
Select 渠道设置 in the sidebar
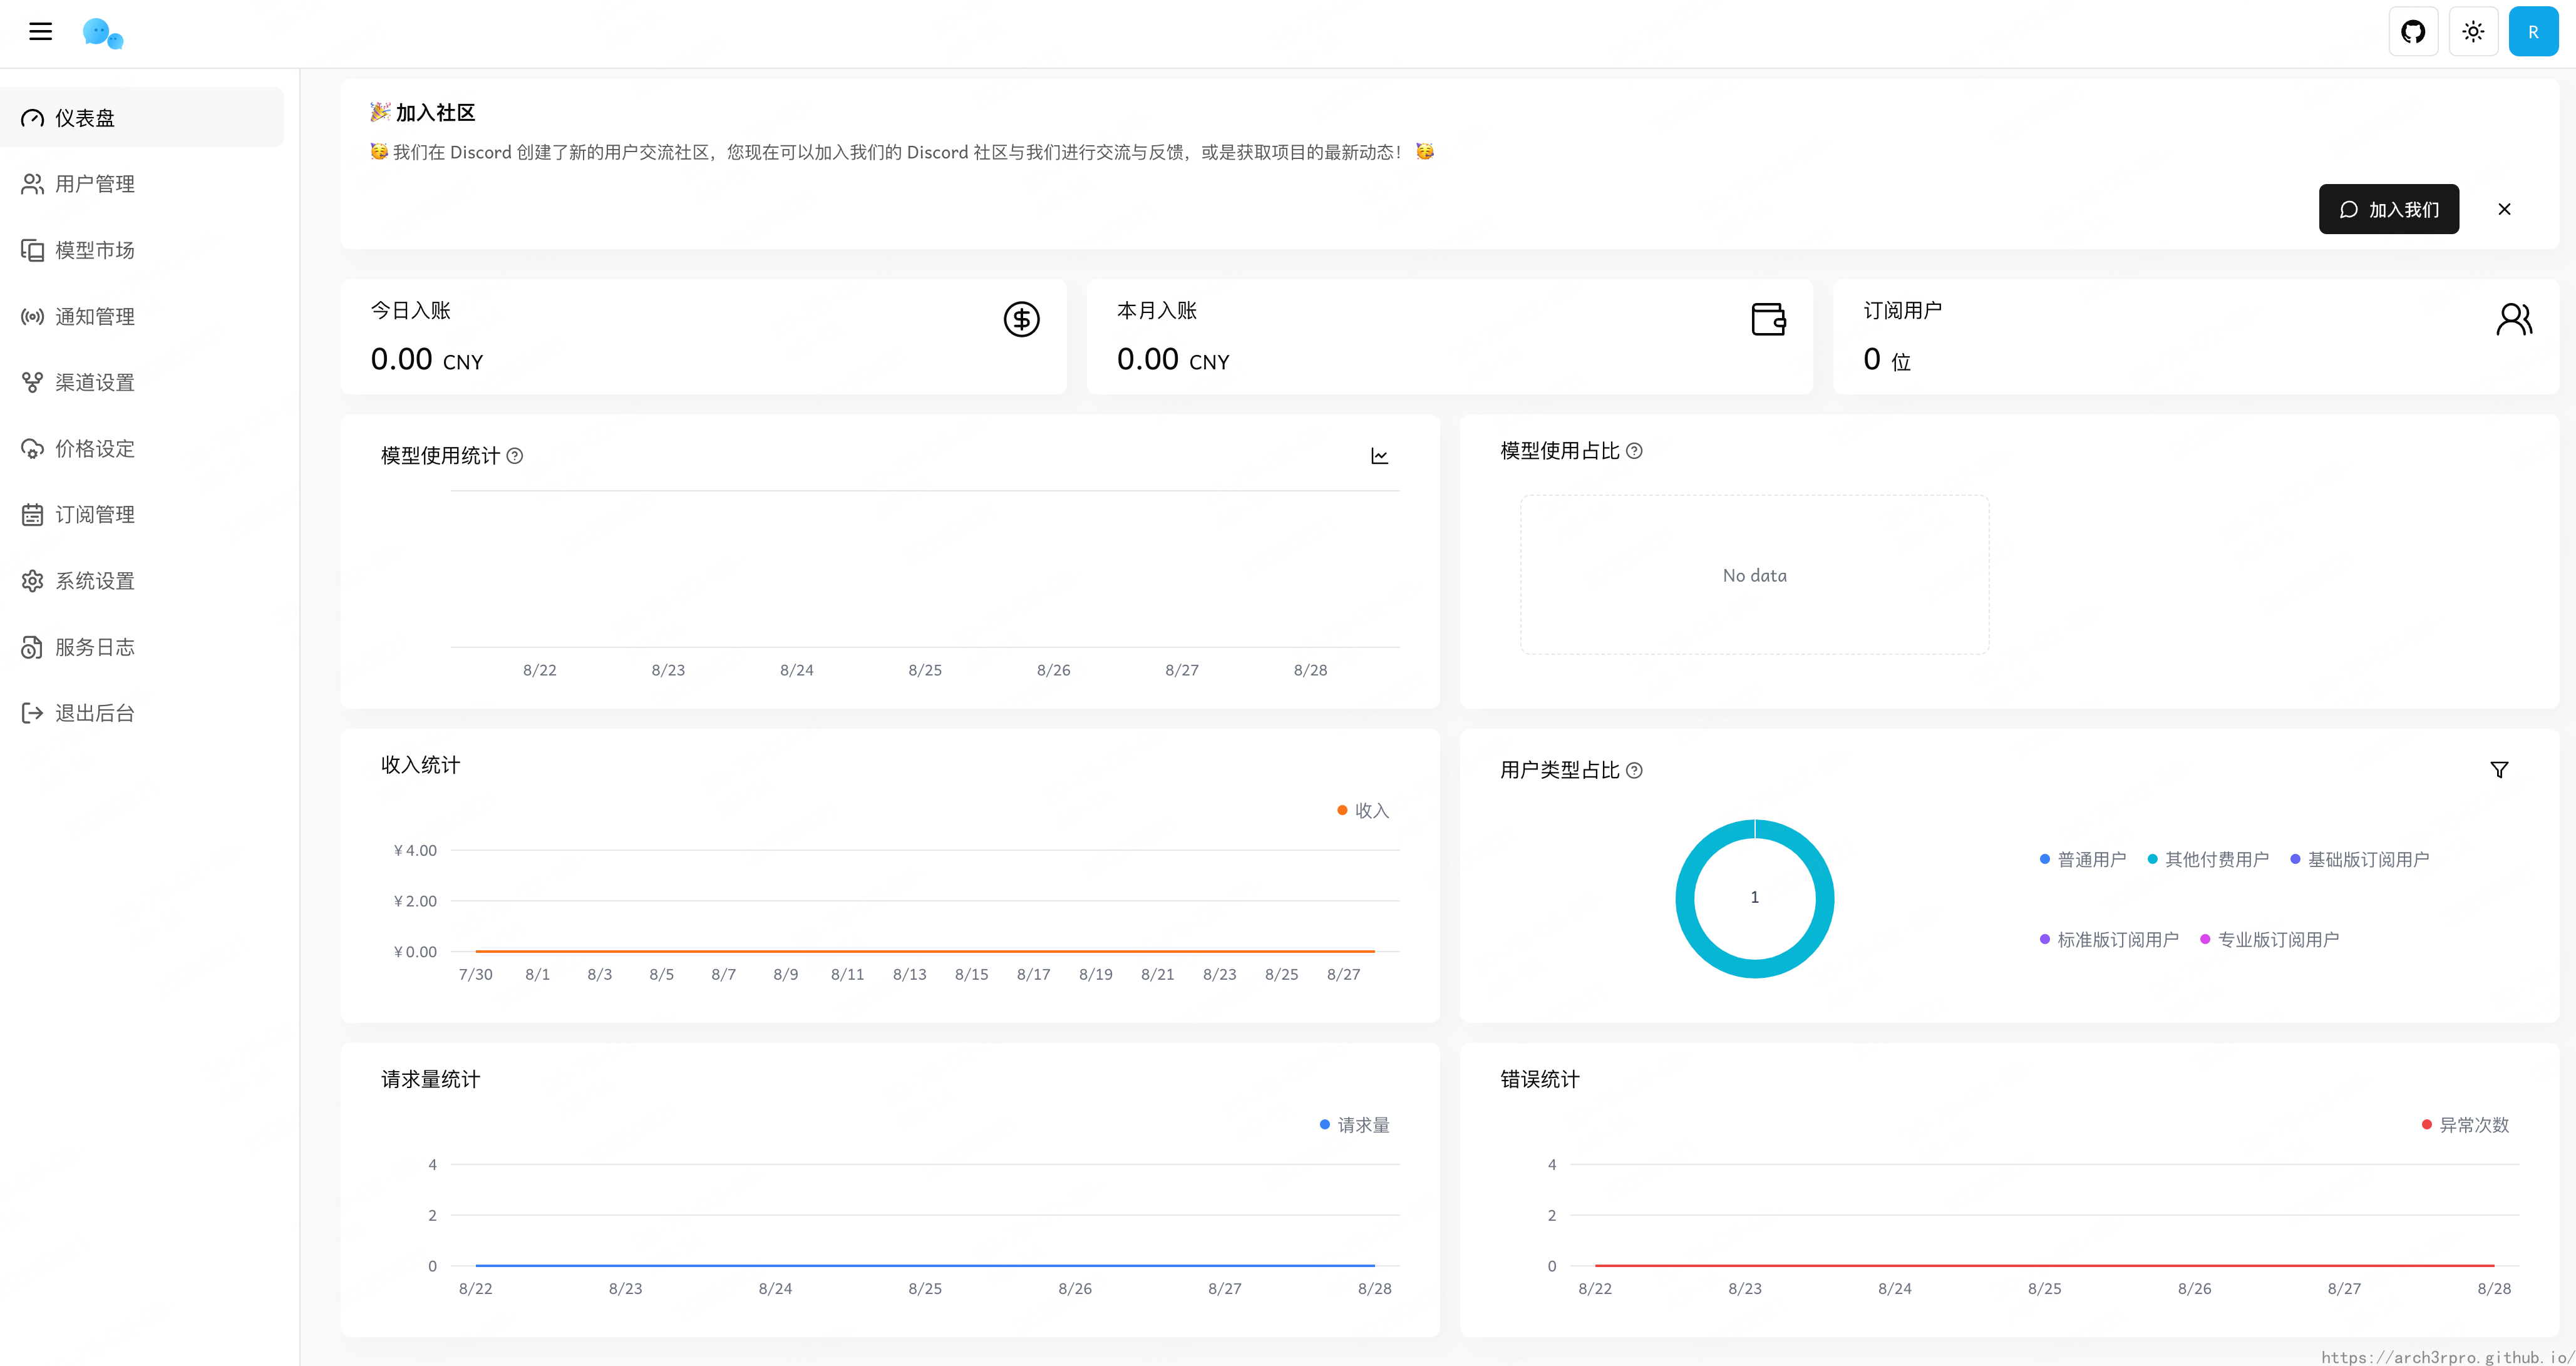pos(94,382)
